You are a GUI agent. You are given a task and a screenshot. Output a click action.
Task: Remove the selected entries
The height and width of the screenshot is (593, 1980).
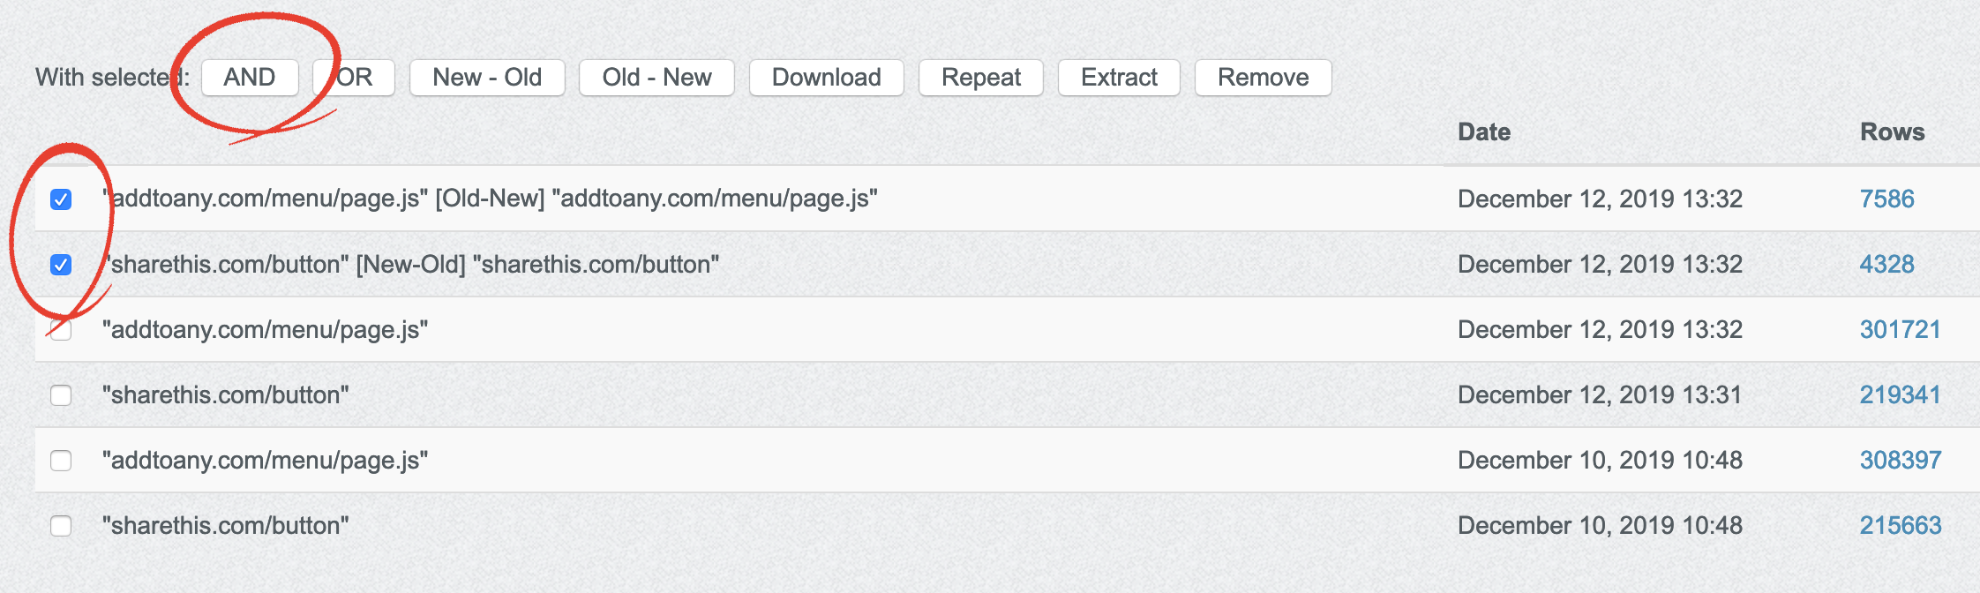(1263, 78)
